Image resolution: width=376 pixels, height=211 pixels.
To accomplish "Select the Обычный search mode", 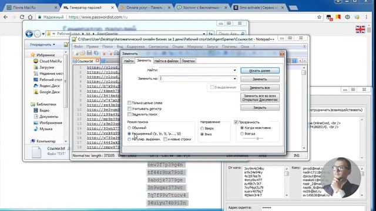I will tap(129, 128).
